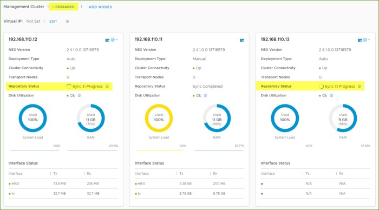Click yellow System Load donut of node 192.168.110.11
The image size is (379, 210).
[159, 118]
